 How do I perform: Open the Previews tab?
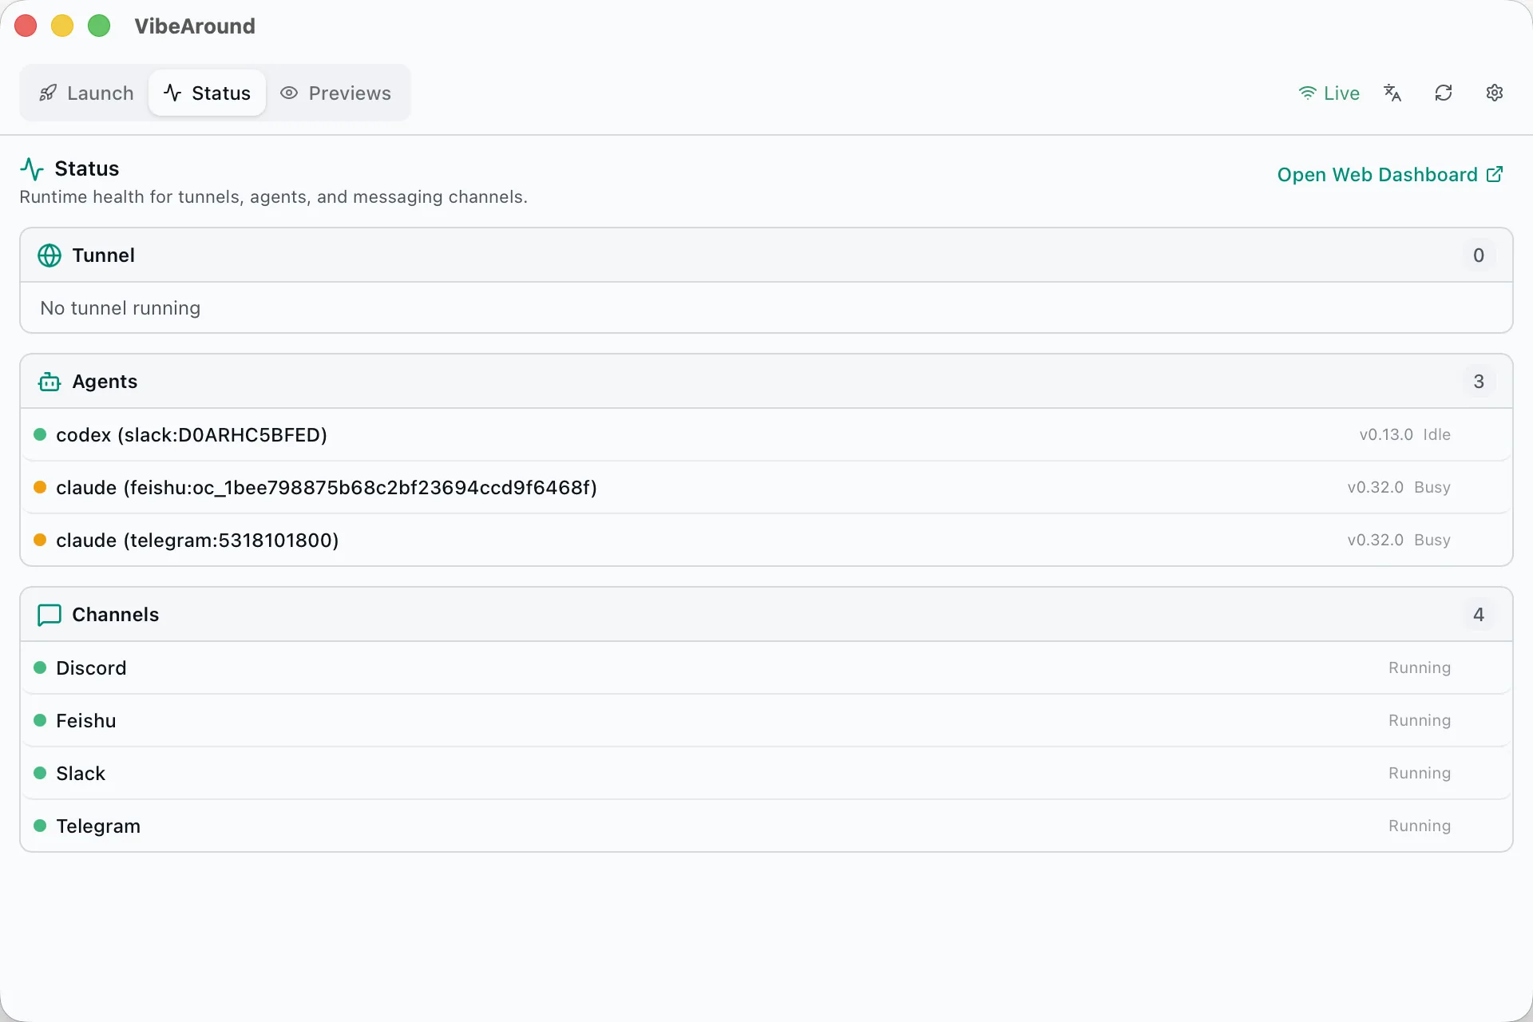[x=335, y=93]
